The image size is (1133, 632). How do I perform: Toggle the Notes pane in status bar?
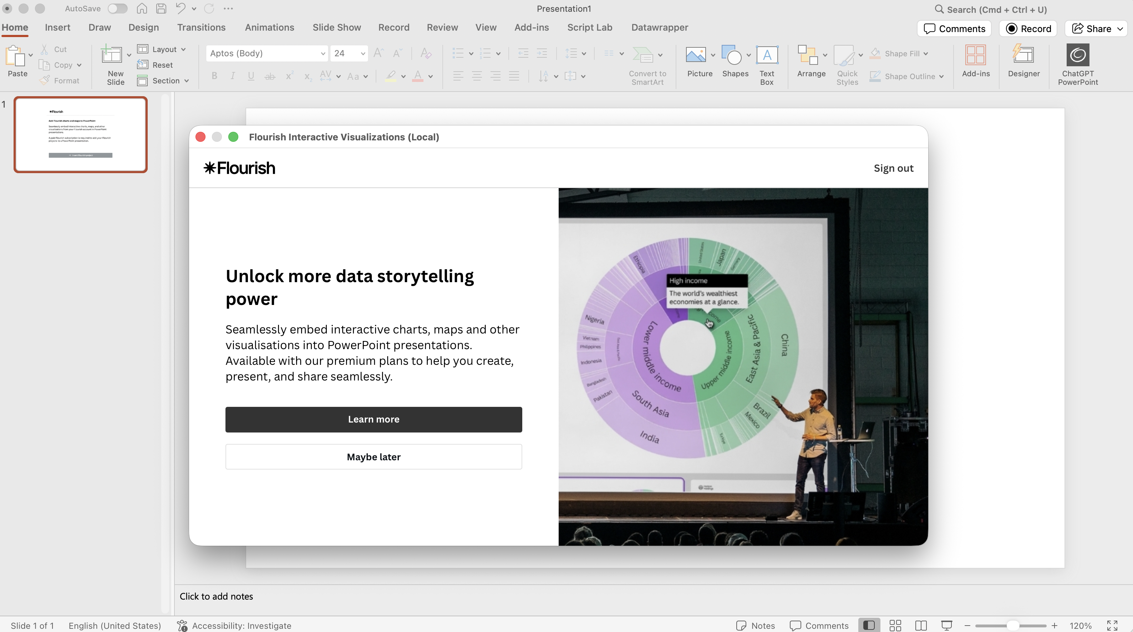tap(755, 625)
